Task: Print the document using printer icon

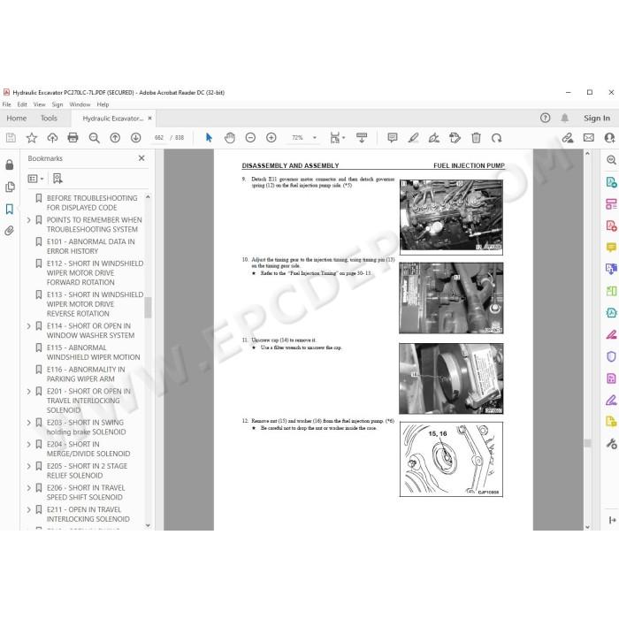Action: 73,138
